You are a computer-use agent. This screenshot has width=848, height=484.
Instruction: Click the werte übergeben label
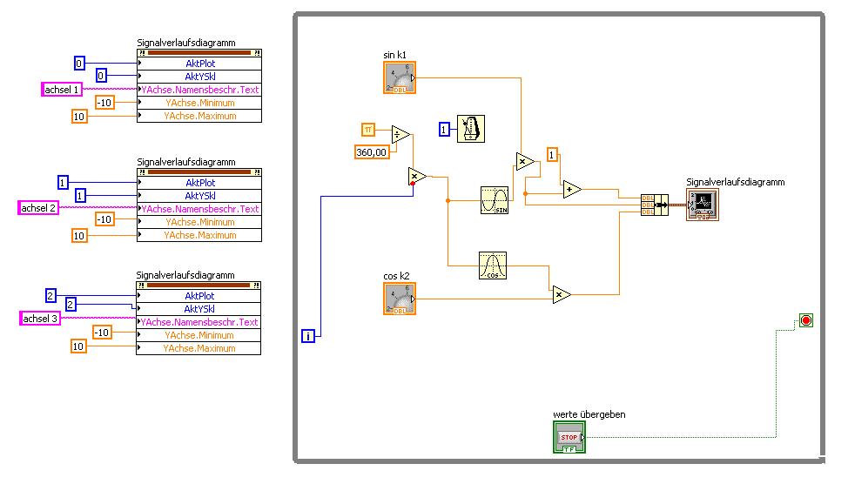pos(589,414)
